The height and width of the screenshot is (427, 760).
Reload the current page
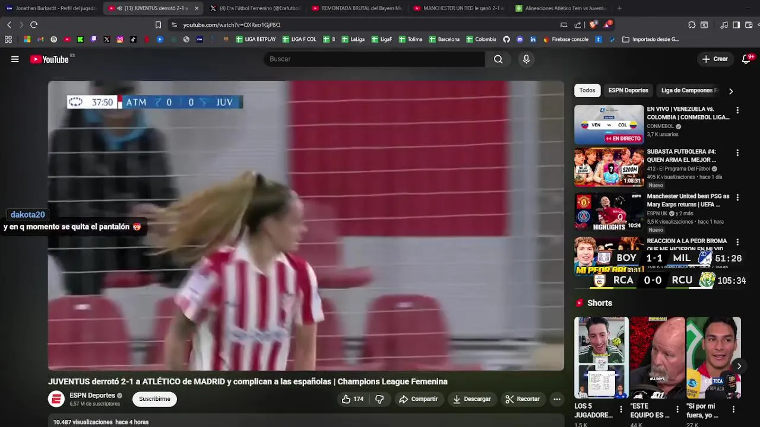pyautogui.click(x=34, y=25)
